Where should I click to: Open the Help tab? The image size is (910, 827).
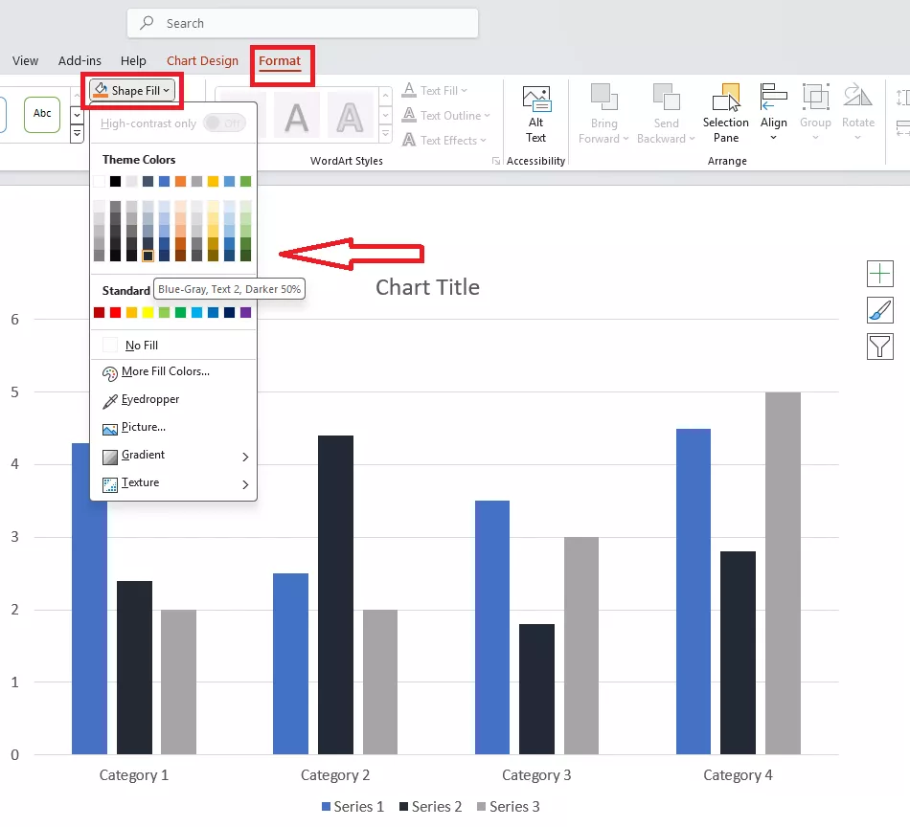133,61
